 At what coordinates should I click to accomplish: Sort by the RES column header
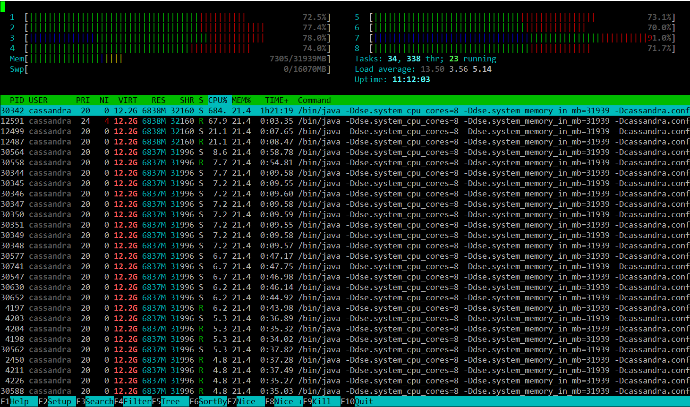159,100
